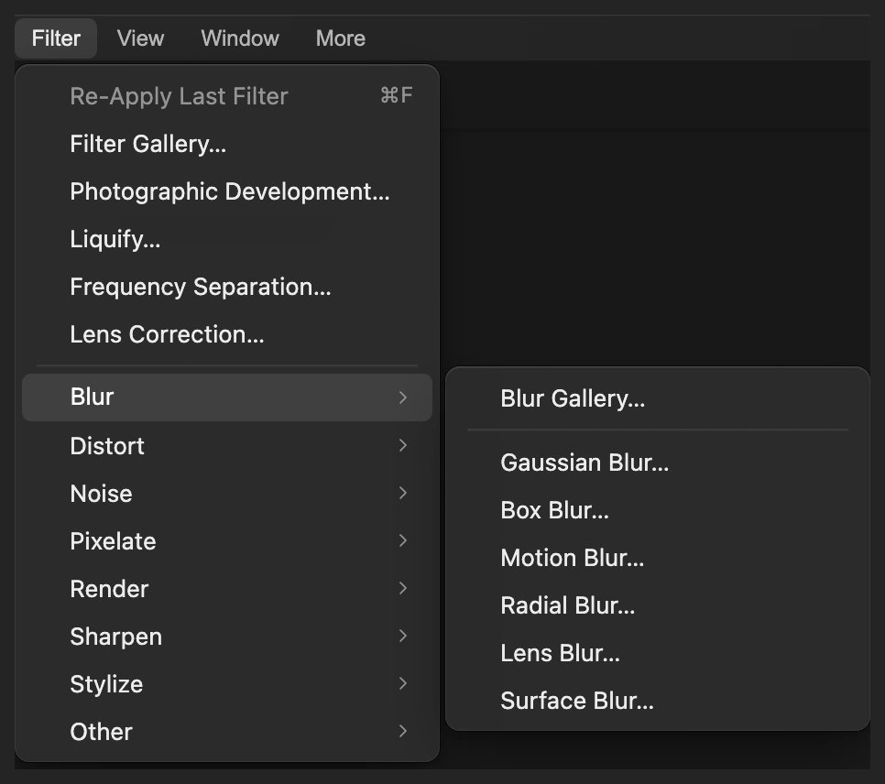
Task: Open the Filter Gallery entry
Action: [227, 144]
